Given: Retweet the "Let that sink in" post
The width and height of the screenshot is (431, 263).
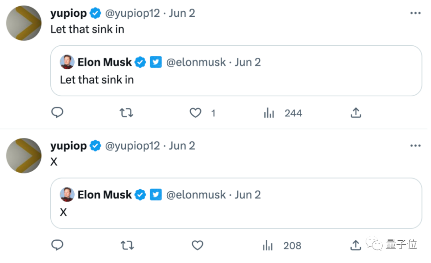Looking at the screenshot, I should 127,113.
